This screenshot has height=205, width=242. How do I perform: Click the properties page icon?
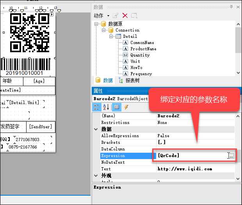(117, 107)
